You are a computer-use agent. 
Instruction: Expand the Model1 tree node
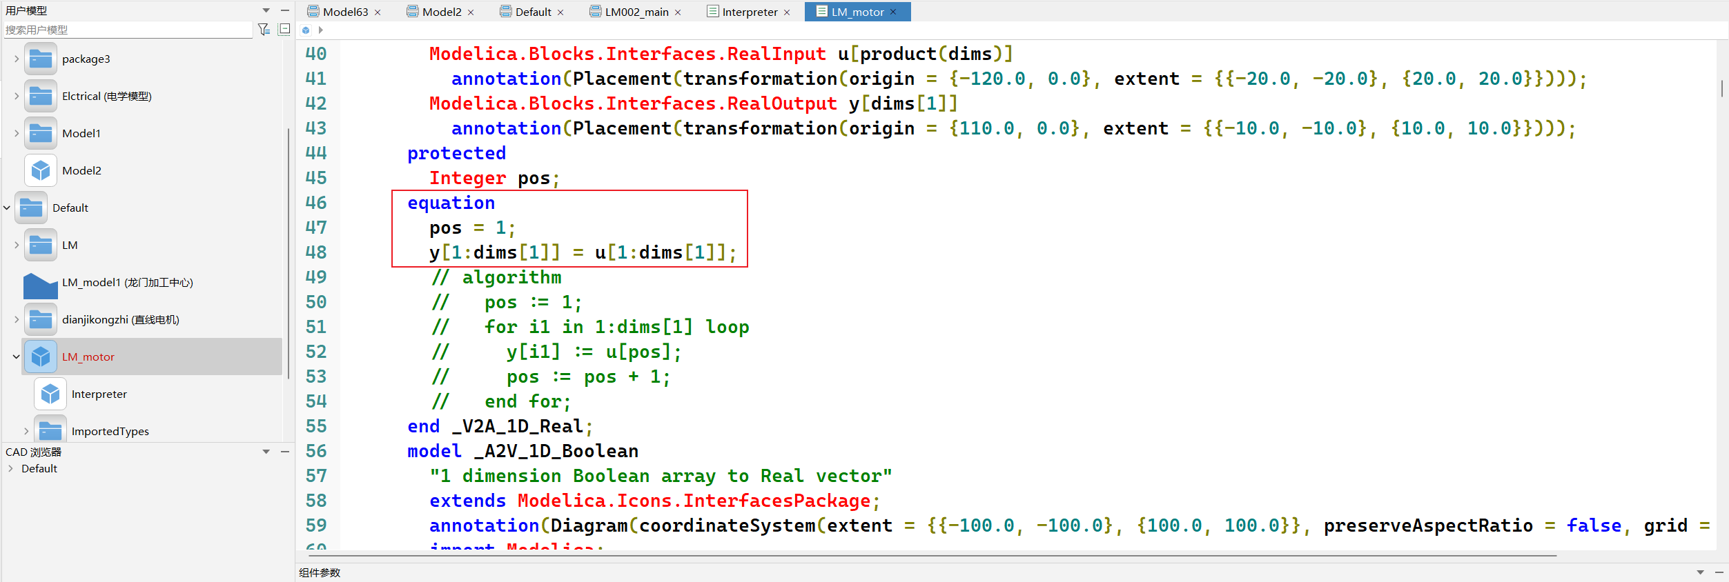(17, 133)
